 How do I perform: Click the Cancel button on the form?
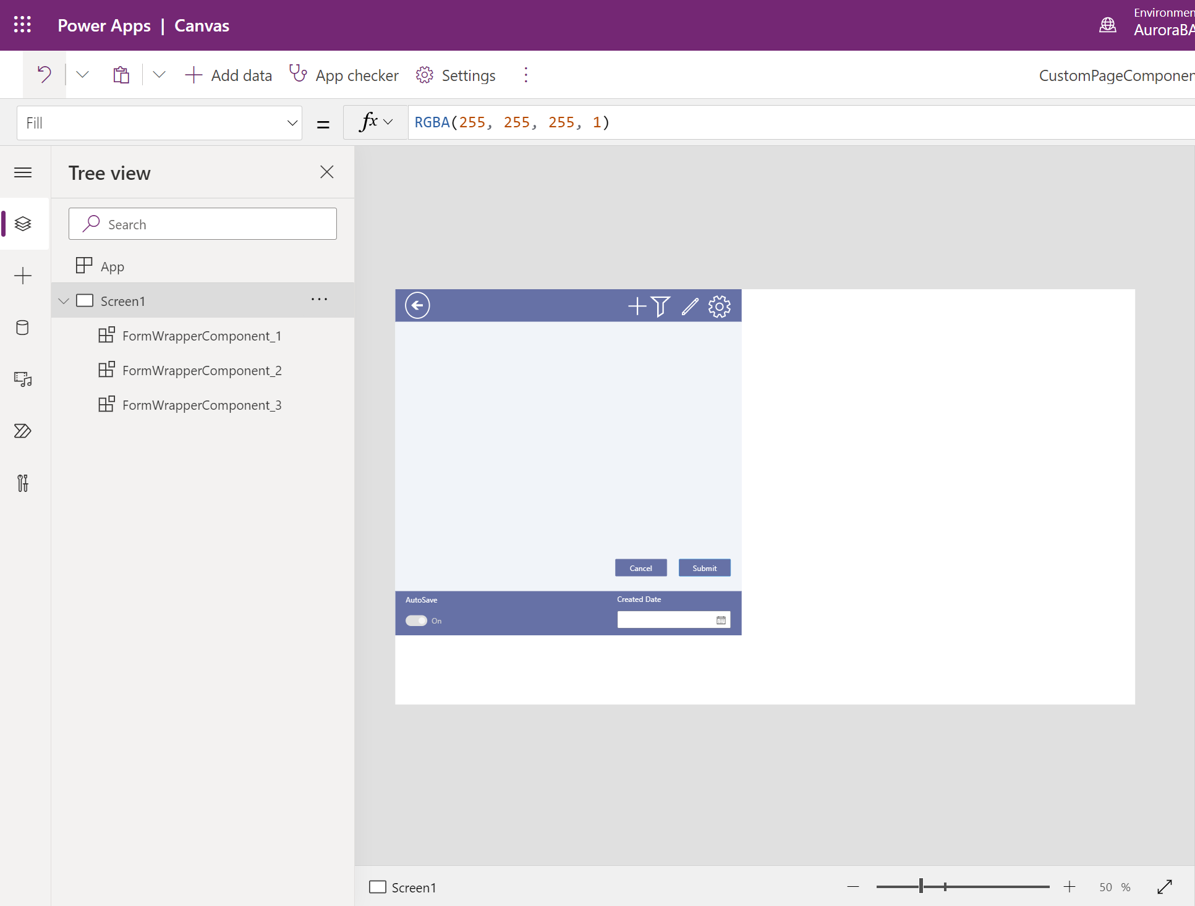coord(641,568)
